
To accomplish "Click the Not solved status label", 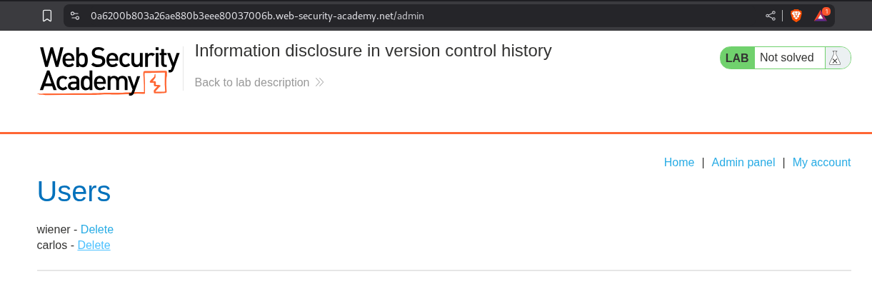I will tap(786, 58).
